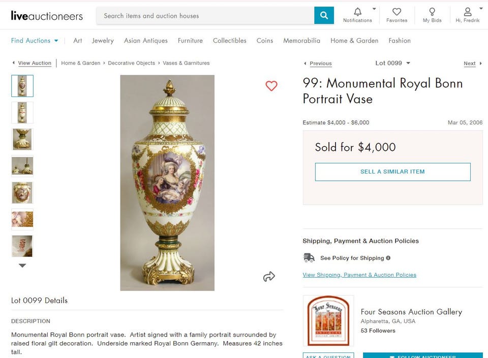Open the Favorites heart in header

click(x=396, y=12)
